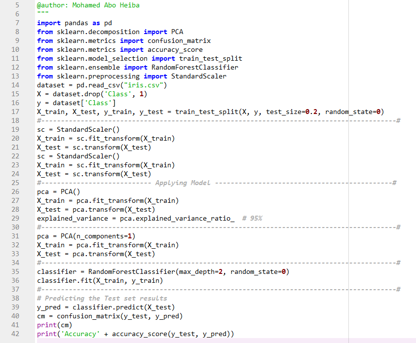Click line number 35 in the gutter
416x343 pixels.
tap(15, 271)
